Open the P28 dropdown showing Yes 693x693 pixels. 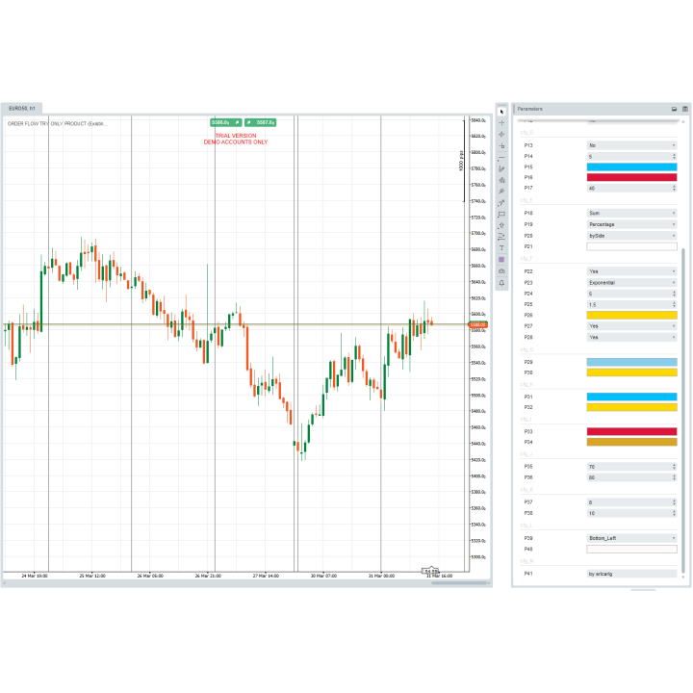tap(632, 337)
